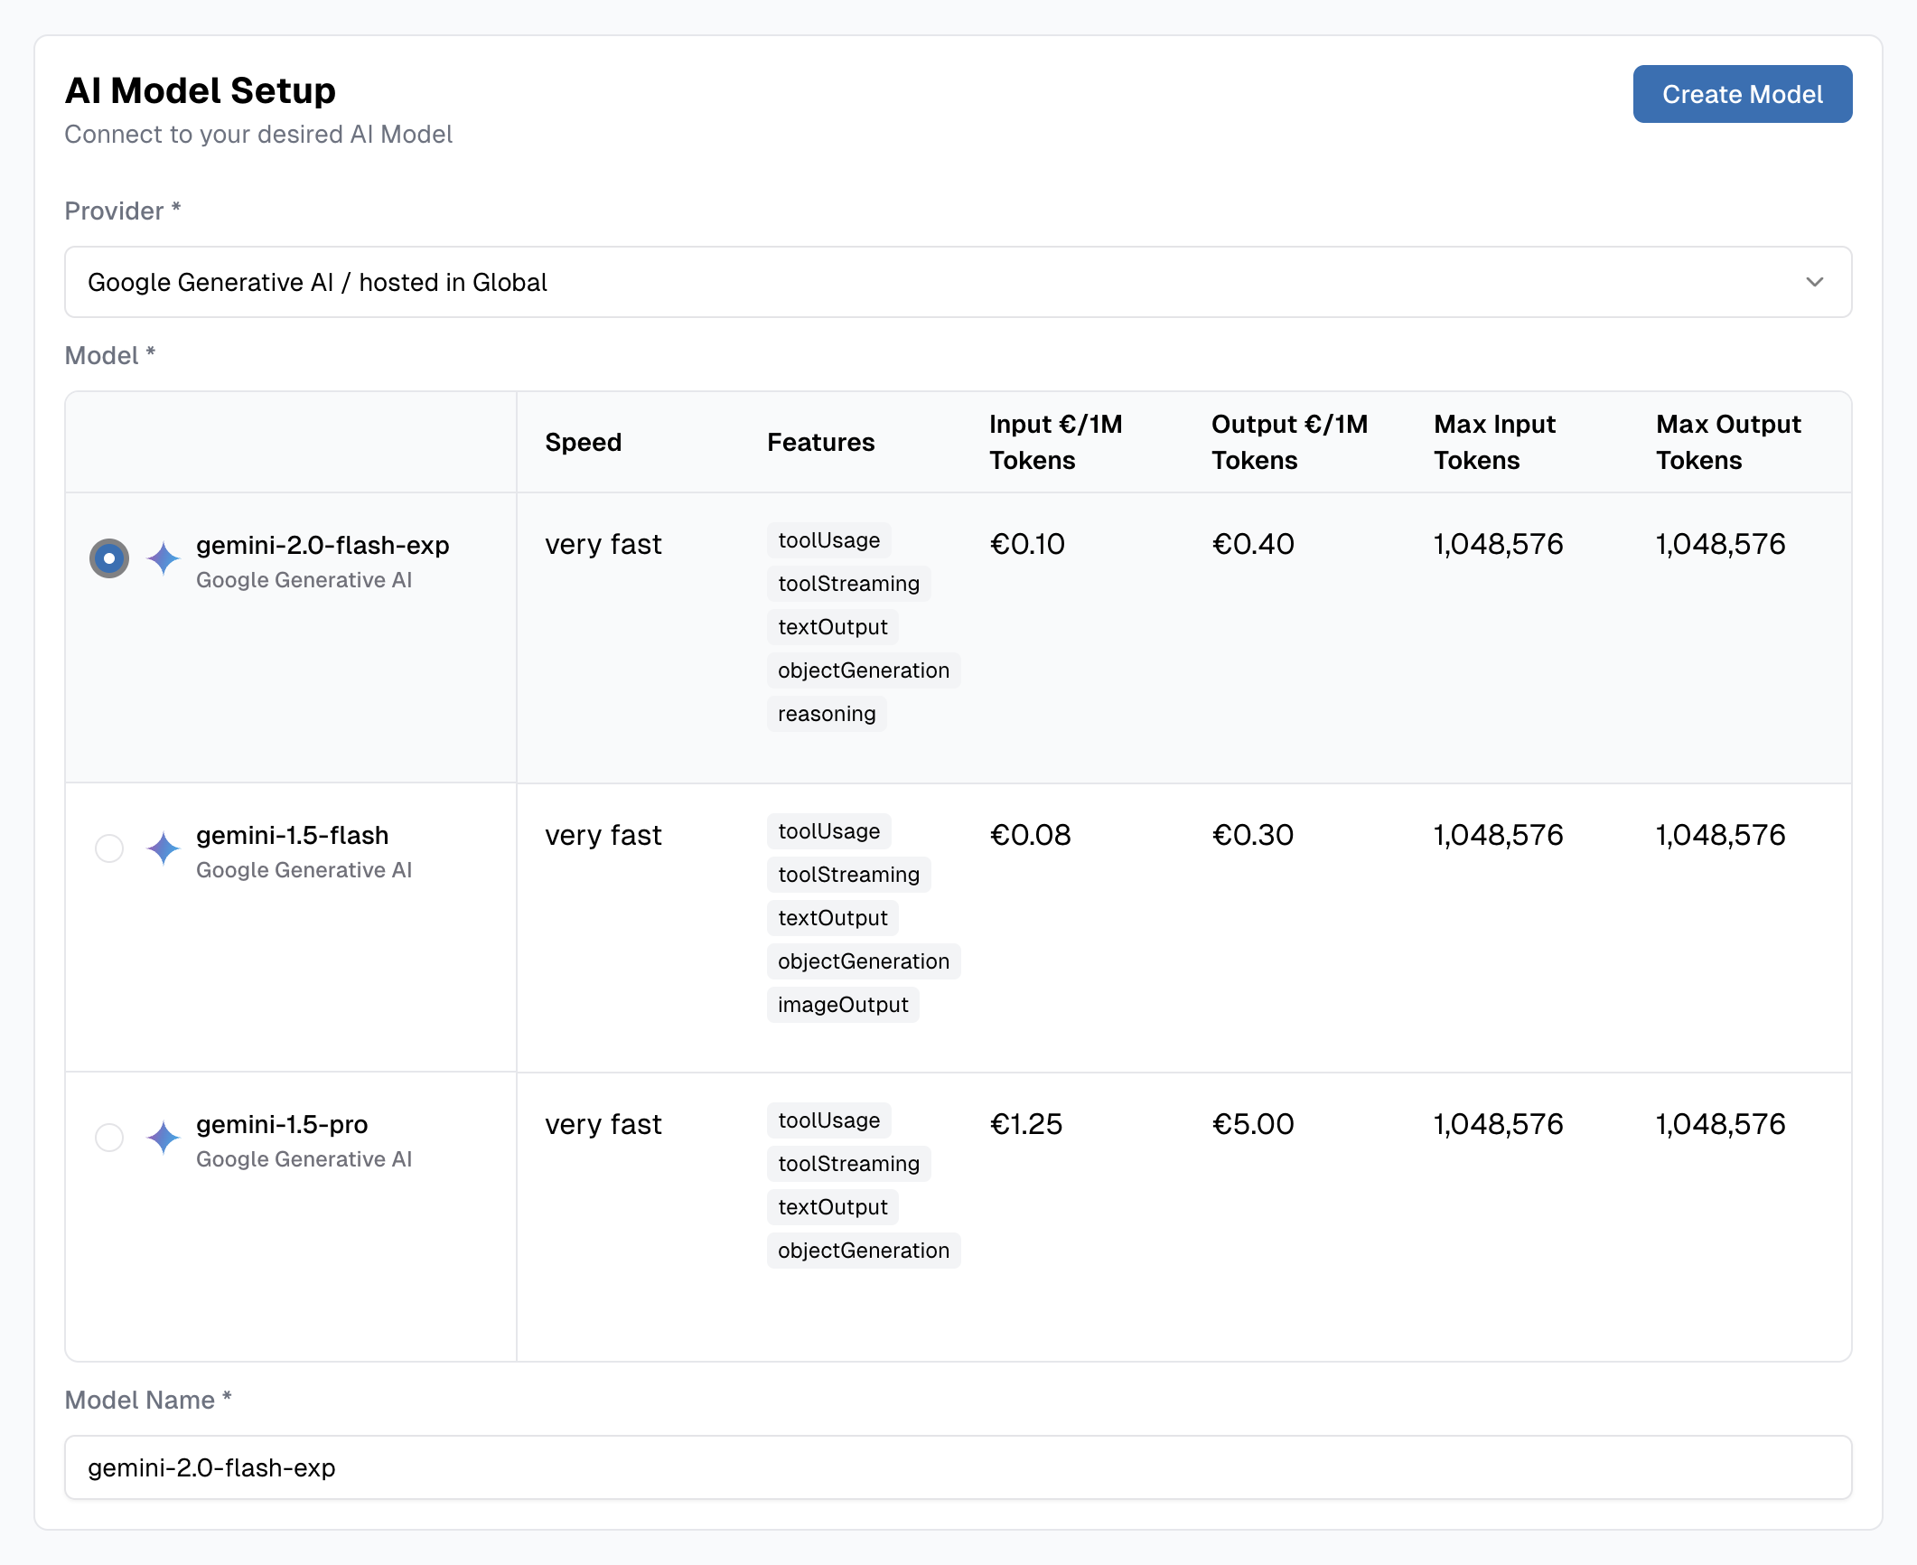1917x1565 pixels.
Task: Click the reasoning feature badge
Action: pyautogui.click(x=826, y=714)
